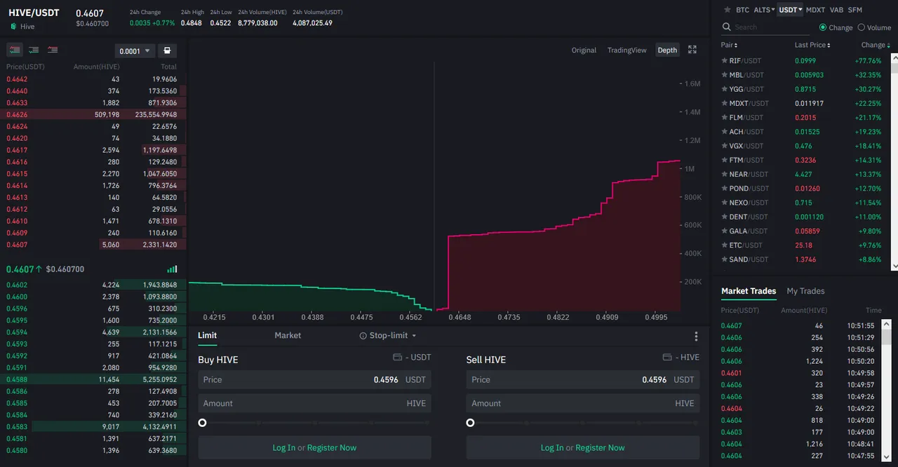Click the Buy HIVE Price field

314,380
